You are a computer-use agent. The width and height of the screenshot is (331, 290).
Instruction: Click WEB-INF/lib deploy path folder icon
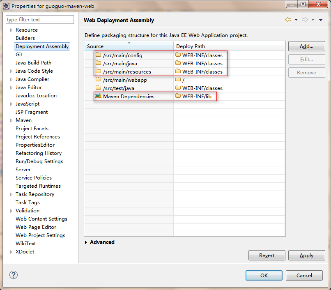pos(178,96)
